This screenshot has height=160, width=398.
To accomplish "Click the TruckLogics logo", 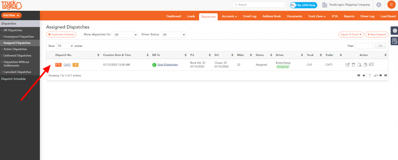I will (12, 5).
